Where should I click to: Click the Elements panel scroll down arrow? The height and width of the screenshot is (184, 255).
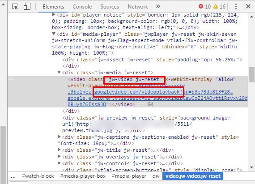click(251, 167)
